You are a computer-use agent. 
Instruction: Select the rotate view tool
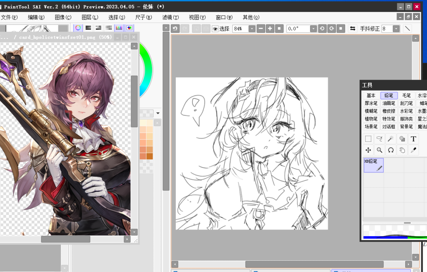click(391, 150)
